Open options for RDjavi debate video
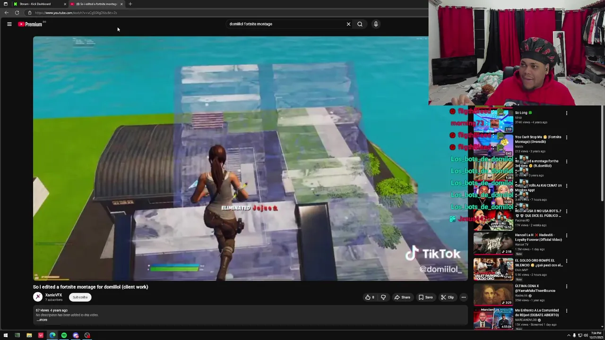 point(566,311)
